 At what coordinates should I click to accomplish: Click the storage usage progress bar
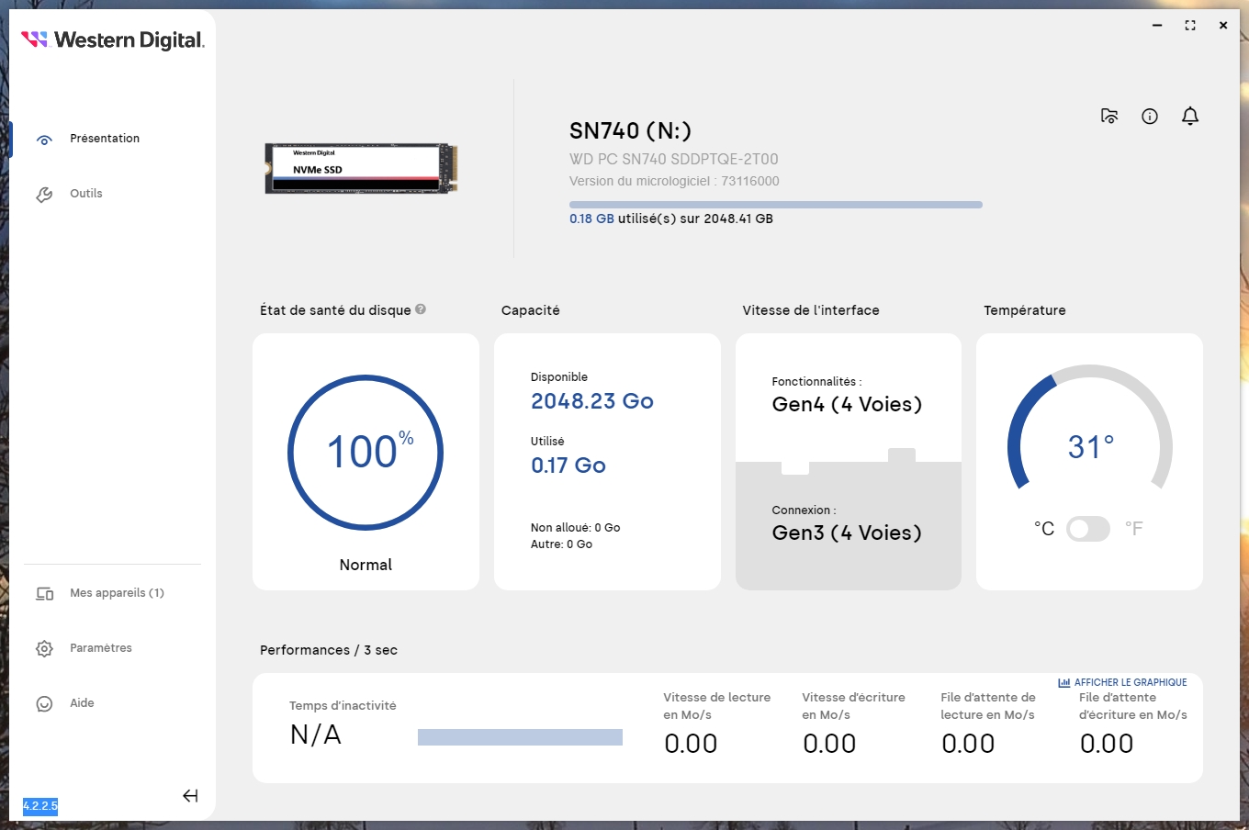coord(775,204)
